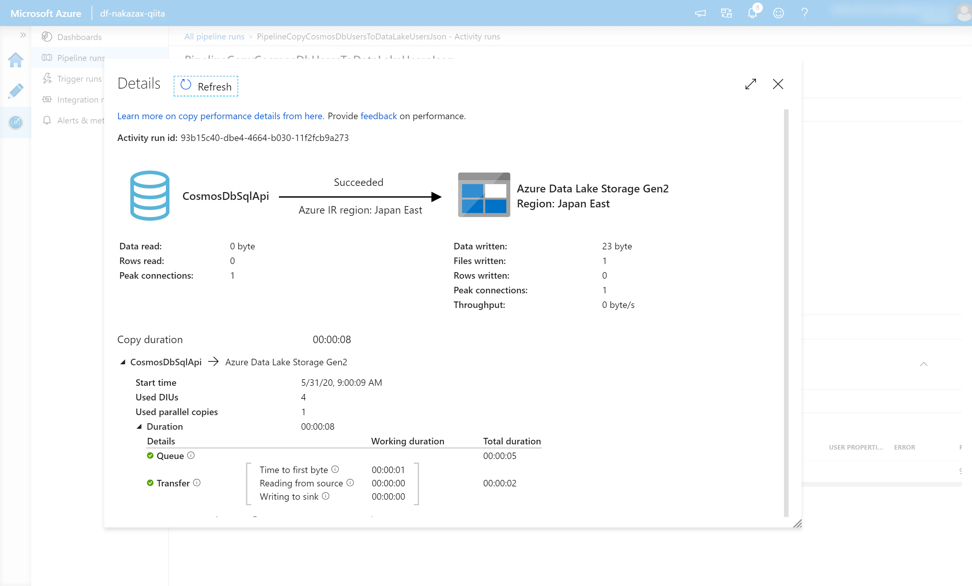Screen dimensions: 972x586
Task: Expand the Details panel to full screen
Action: point(751,84)
